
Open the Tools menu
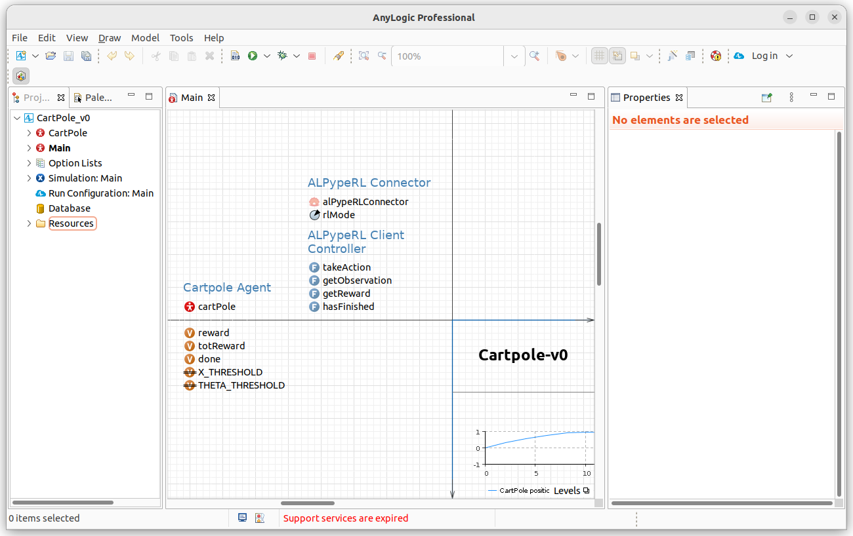point(182,38)
